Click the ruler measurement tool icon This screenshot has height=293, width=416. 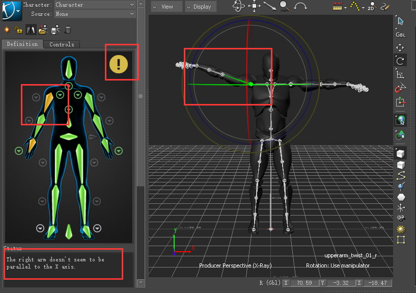tap(337, 7)
